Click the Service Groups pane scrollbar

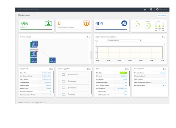(91, 55)
